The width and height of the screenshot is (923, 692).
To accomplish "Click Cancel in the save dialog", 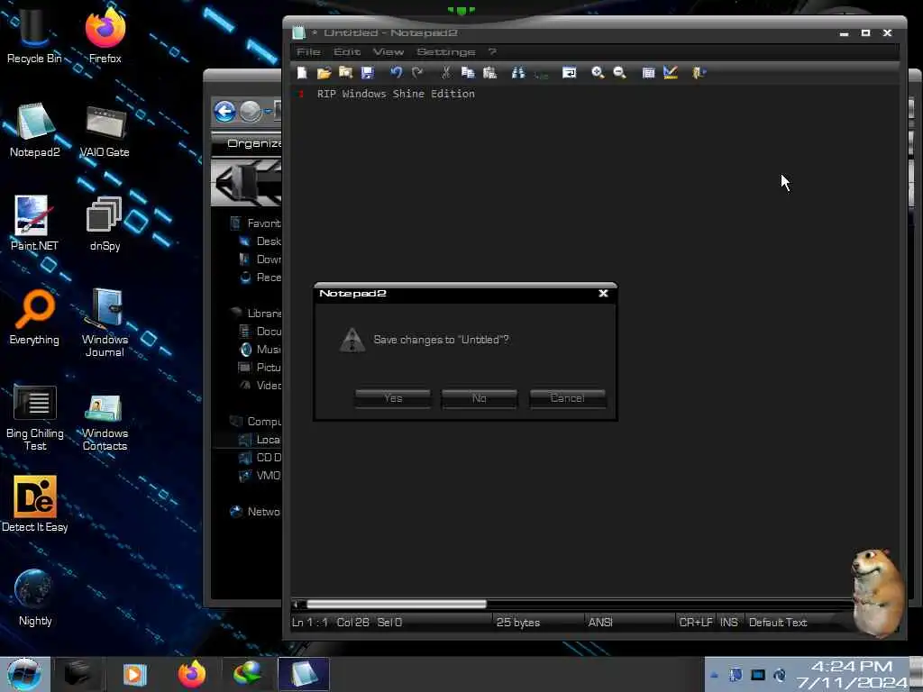I will 568,398.
